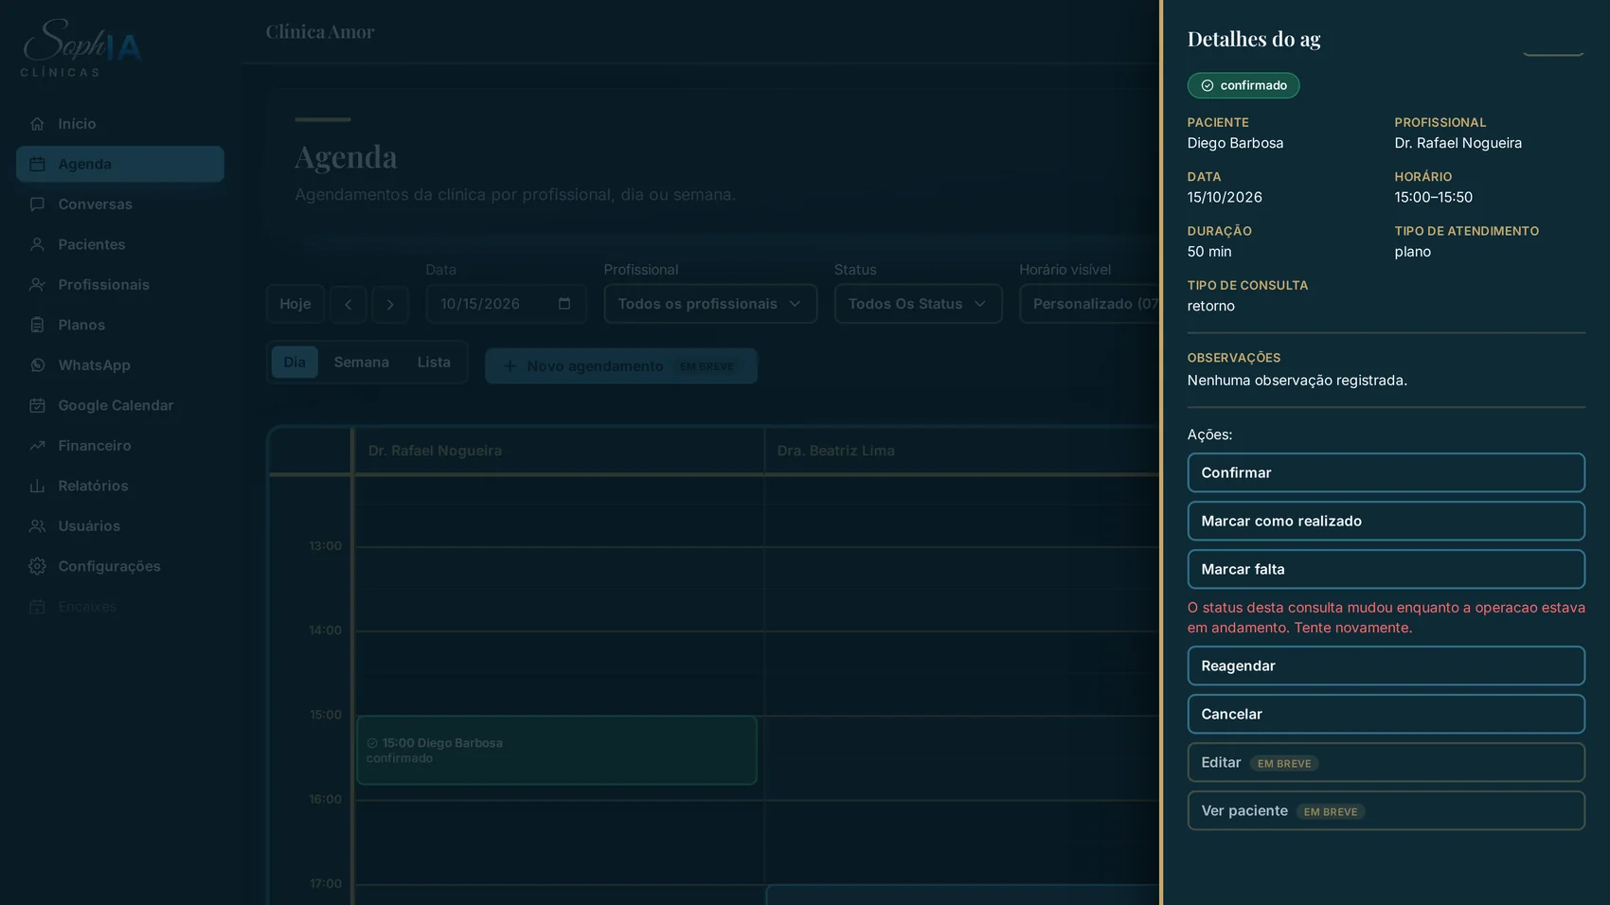Open Encaixes menu item in sidebar
Viewport: 1610px width, 905px height.
click(120, 607)
